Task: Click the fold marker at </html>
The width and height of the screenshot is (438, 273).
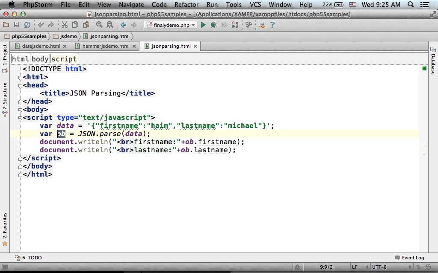Action: (x=20, y=175)
